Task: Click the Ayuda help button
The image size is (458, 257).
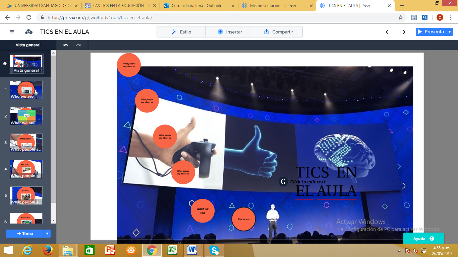Action: (423, 239)
